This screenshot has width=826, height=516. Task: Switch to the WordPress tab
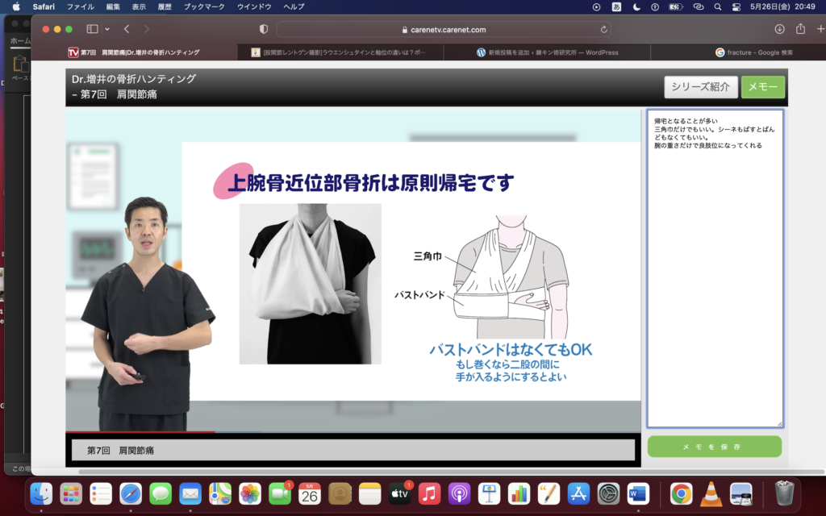point(548,52)
